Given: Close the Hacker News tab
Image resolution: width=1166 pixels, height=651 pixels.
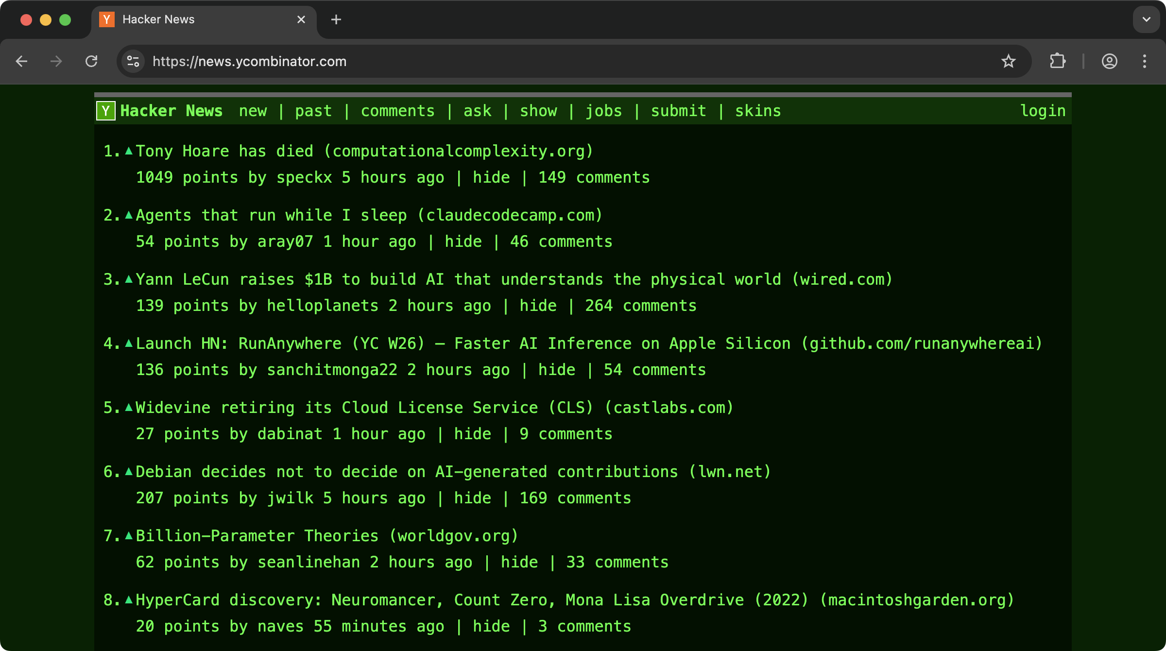Looking at the screenshot, I should (301, 19).
